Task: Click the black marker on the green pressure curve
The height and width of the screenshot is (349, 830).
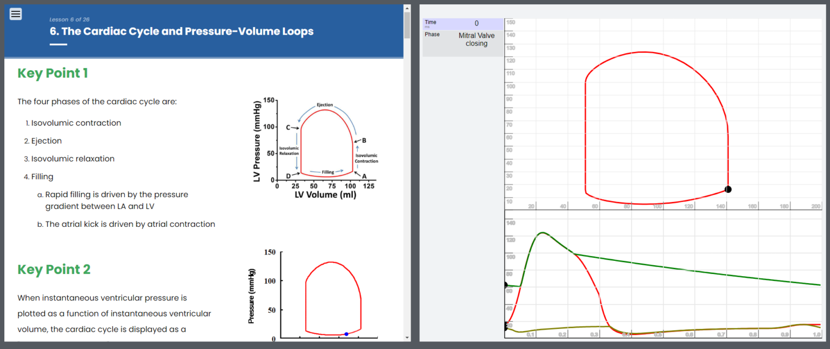Action: pyautogui.click(x=505, y=285)
